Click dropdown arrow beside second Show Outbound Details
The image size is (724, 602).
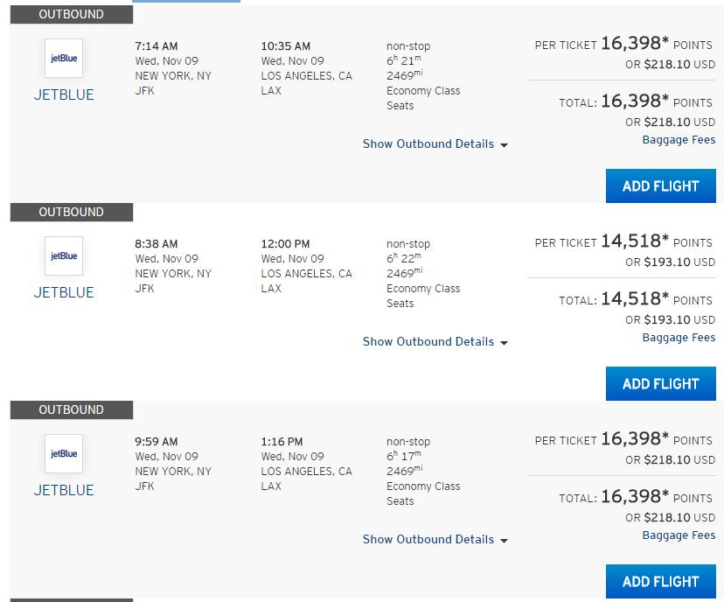click(504, 343)
